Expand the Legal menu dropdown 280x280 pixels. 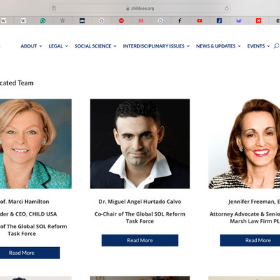tap(58, 46)
